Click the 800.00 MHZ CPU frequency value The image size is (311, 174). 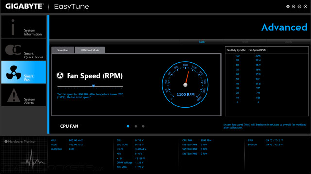click(76, 140)
